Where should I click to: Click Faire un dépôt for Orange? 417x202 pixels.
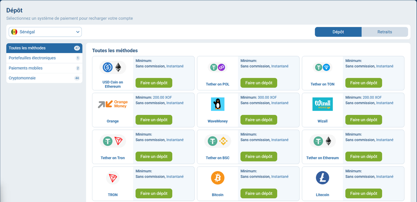click(154, 120)
